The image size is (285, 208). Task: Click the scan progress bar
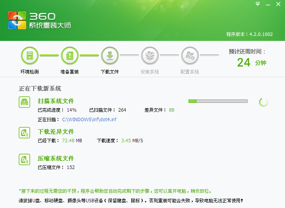click(x=218, y=101)
